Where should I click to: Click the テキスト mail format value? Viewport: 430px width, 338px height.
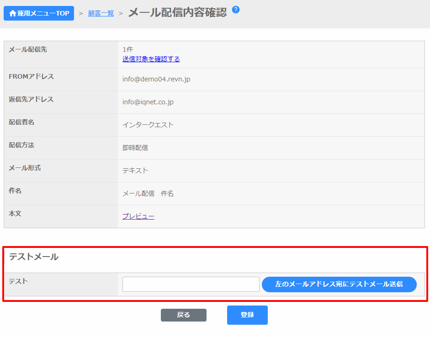point(135,171)
